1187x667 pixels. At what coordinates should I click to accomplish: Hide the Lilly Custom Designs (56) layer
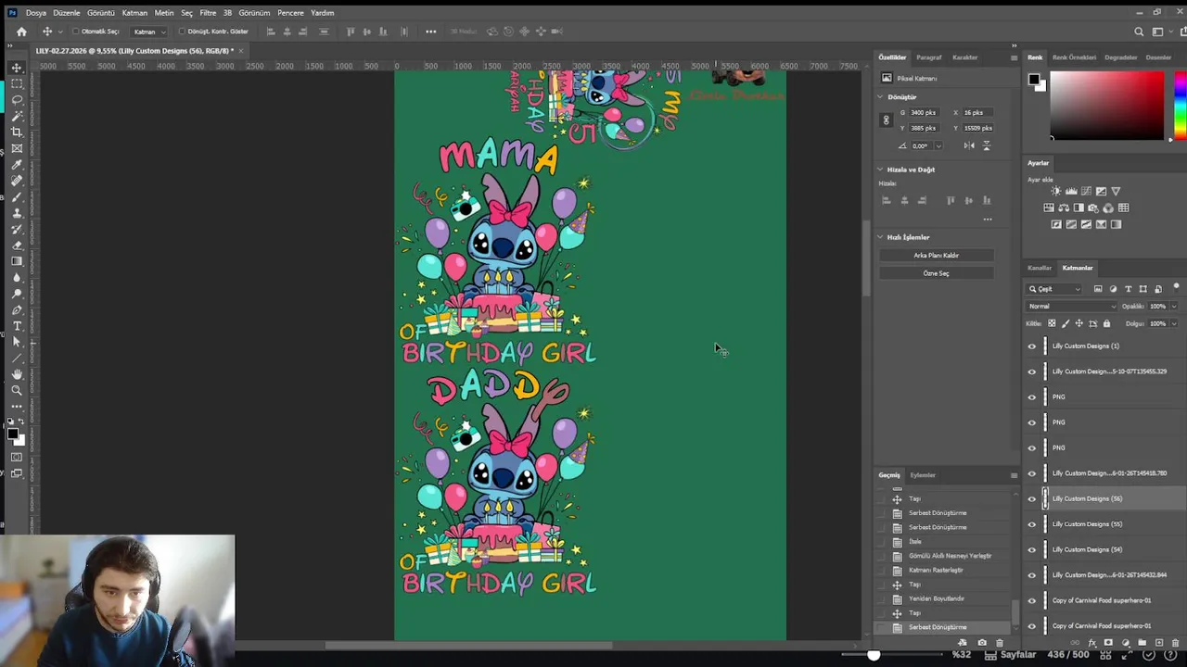1032,498
